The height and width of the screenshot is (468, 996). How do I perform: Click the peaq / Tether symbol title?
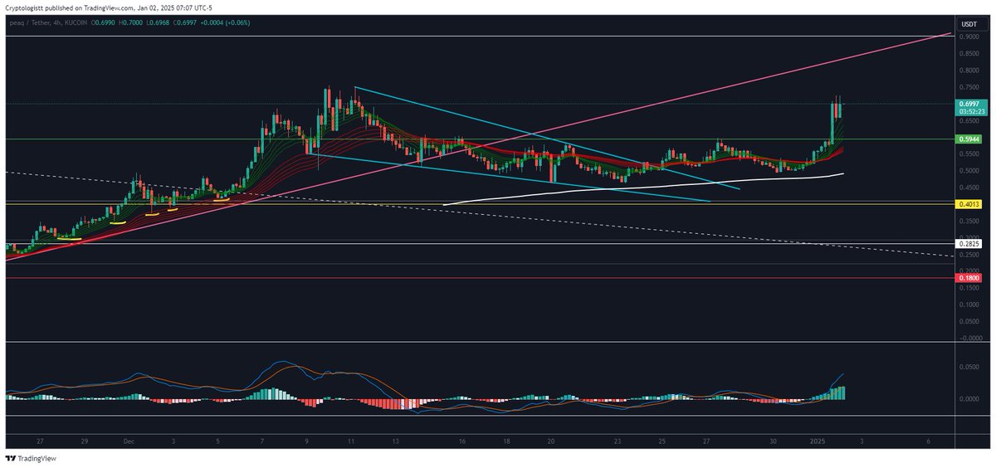(x=28, y=22)
